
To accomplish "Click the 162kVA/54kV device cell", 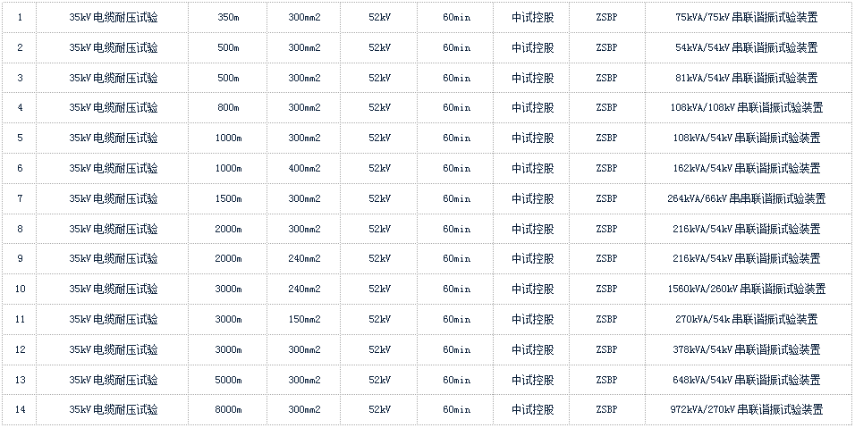I will [746, 168].
